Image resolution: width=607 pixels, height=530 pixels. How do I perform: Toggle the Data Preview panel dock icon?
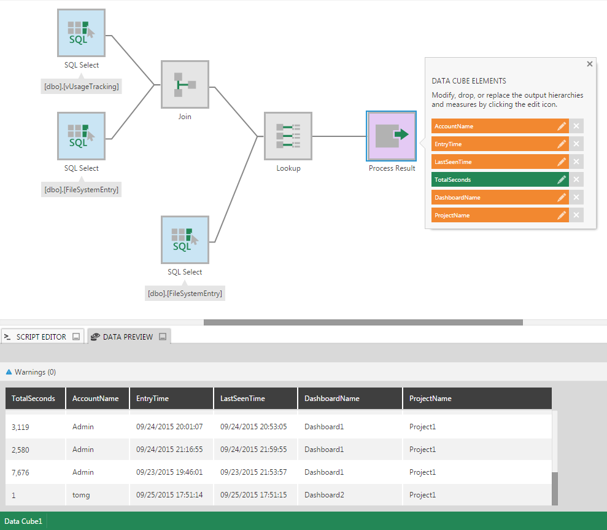[163, 337]
